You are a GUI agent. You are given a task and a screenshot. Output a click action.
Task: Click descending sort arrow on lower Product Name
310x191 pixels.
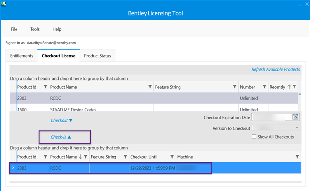click(x=80, y=157)
